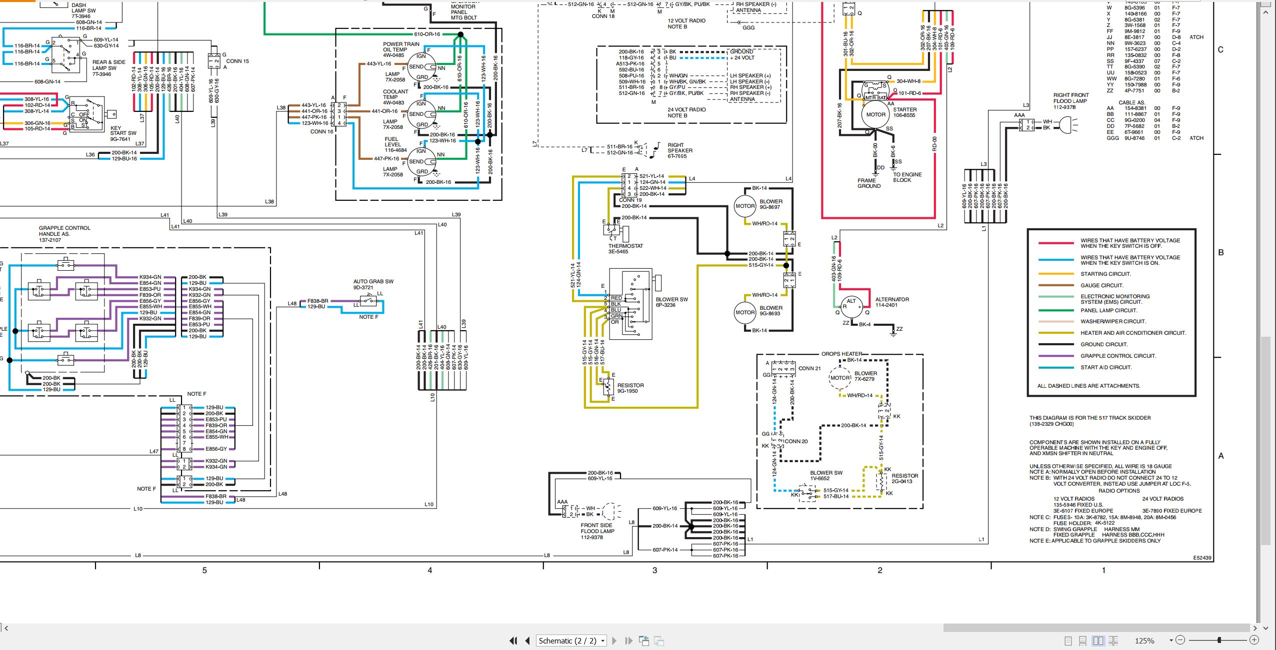
Task: Click the CONN 16 connector label
Action: pyautogui.click(x=321, y=131)
